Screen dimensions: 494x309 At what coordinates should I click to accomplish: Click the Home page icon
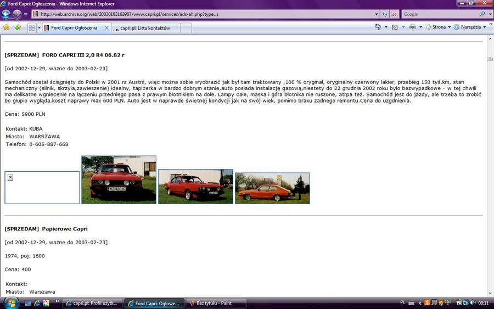tap(378, 27)
